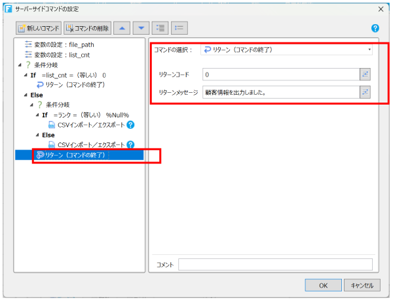Click the OK button
The image size is (393, 300).
tap(324, 285)
